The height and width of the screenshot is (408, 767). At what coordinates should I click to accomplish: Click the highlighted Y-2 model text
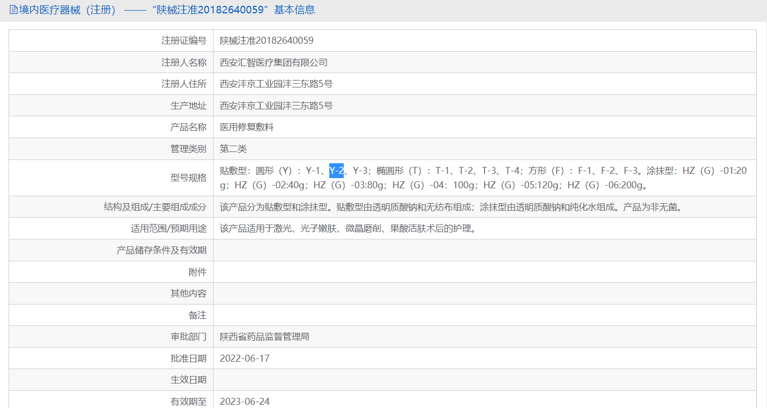pyautogui.click(x=336, y=171)
